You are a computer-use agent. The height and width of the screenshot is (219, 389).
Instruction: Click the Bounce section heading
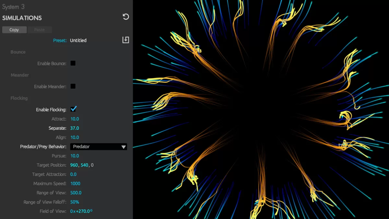[18, 52]
